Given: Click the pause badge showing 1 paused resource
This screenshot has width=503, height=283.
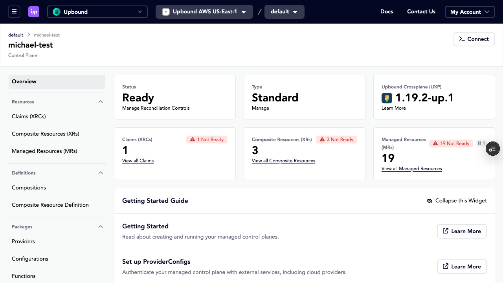Looking at the screenshot, I should pyautogui.click(x=482, y=143).
